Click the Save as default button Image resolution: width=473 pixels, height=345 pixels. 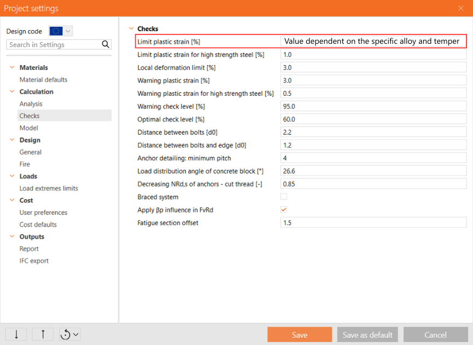point(367,335)
